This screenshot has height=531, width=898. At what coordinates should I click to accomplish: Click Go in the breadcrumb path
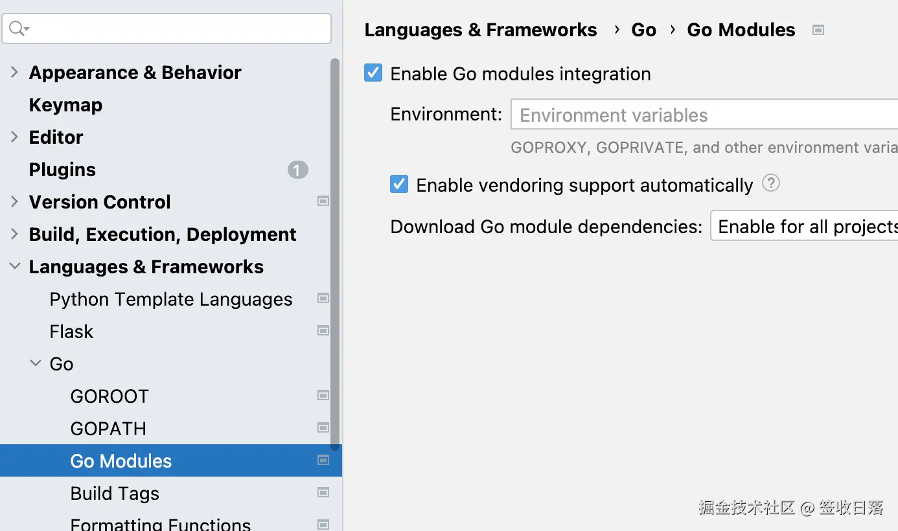(643, 30)
